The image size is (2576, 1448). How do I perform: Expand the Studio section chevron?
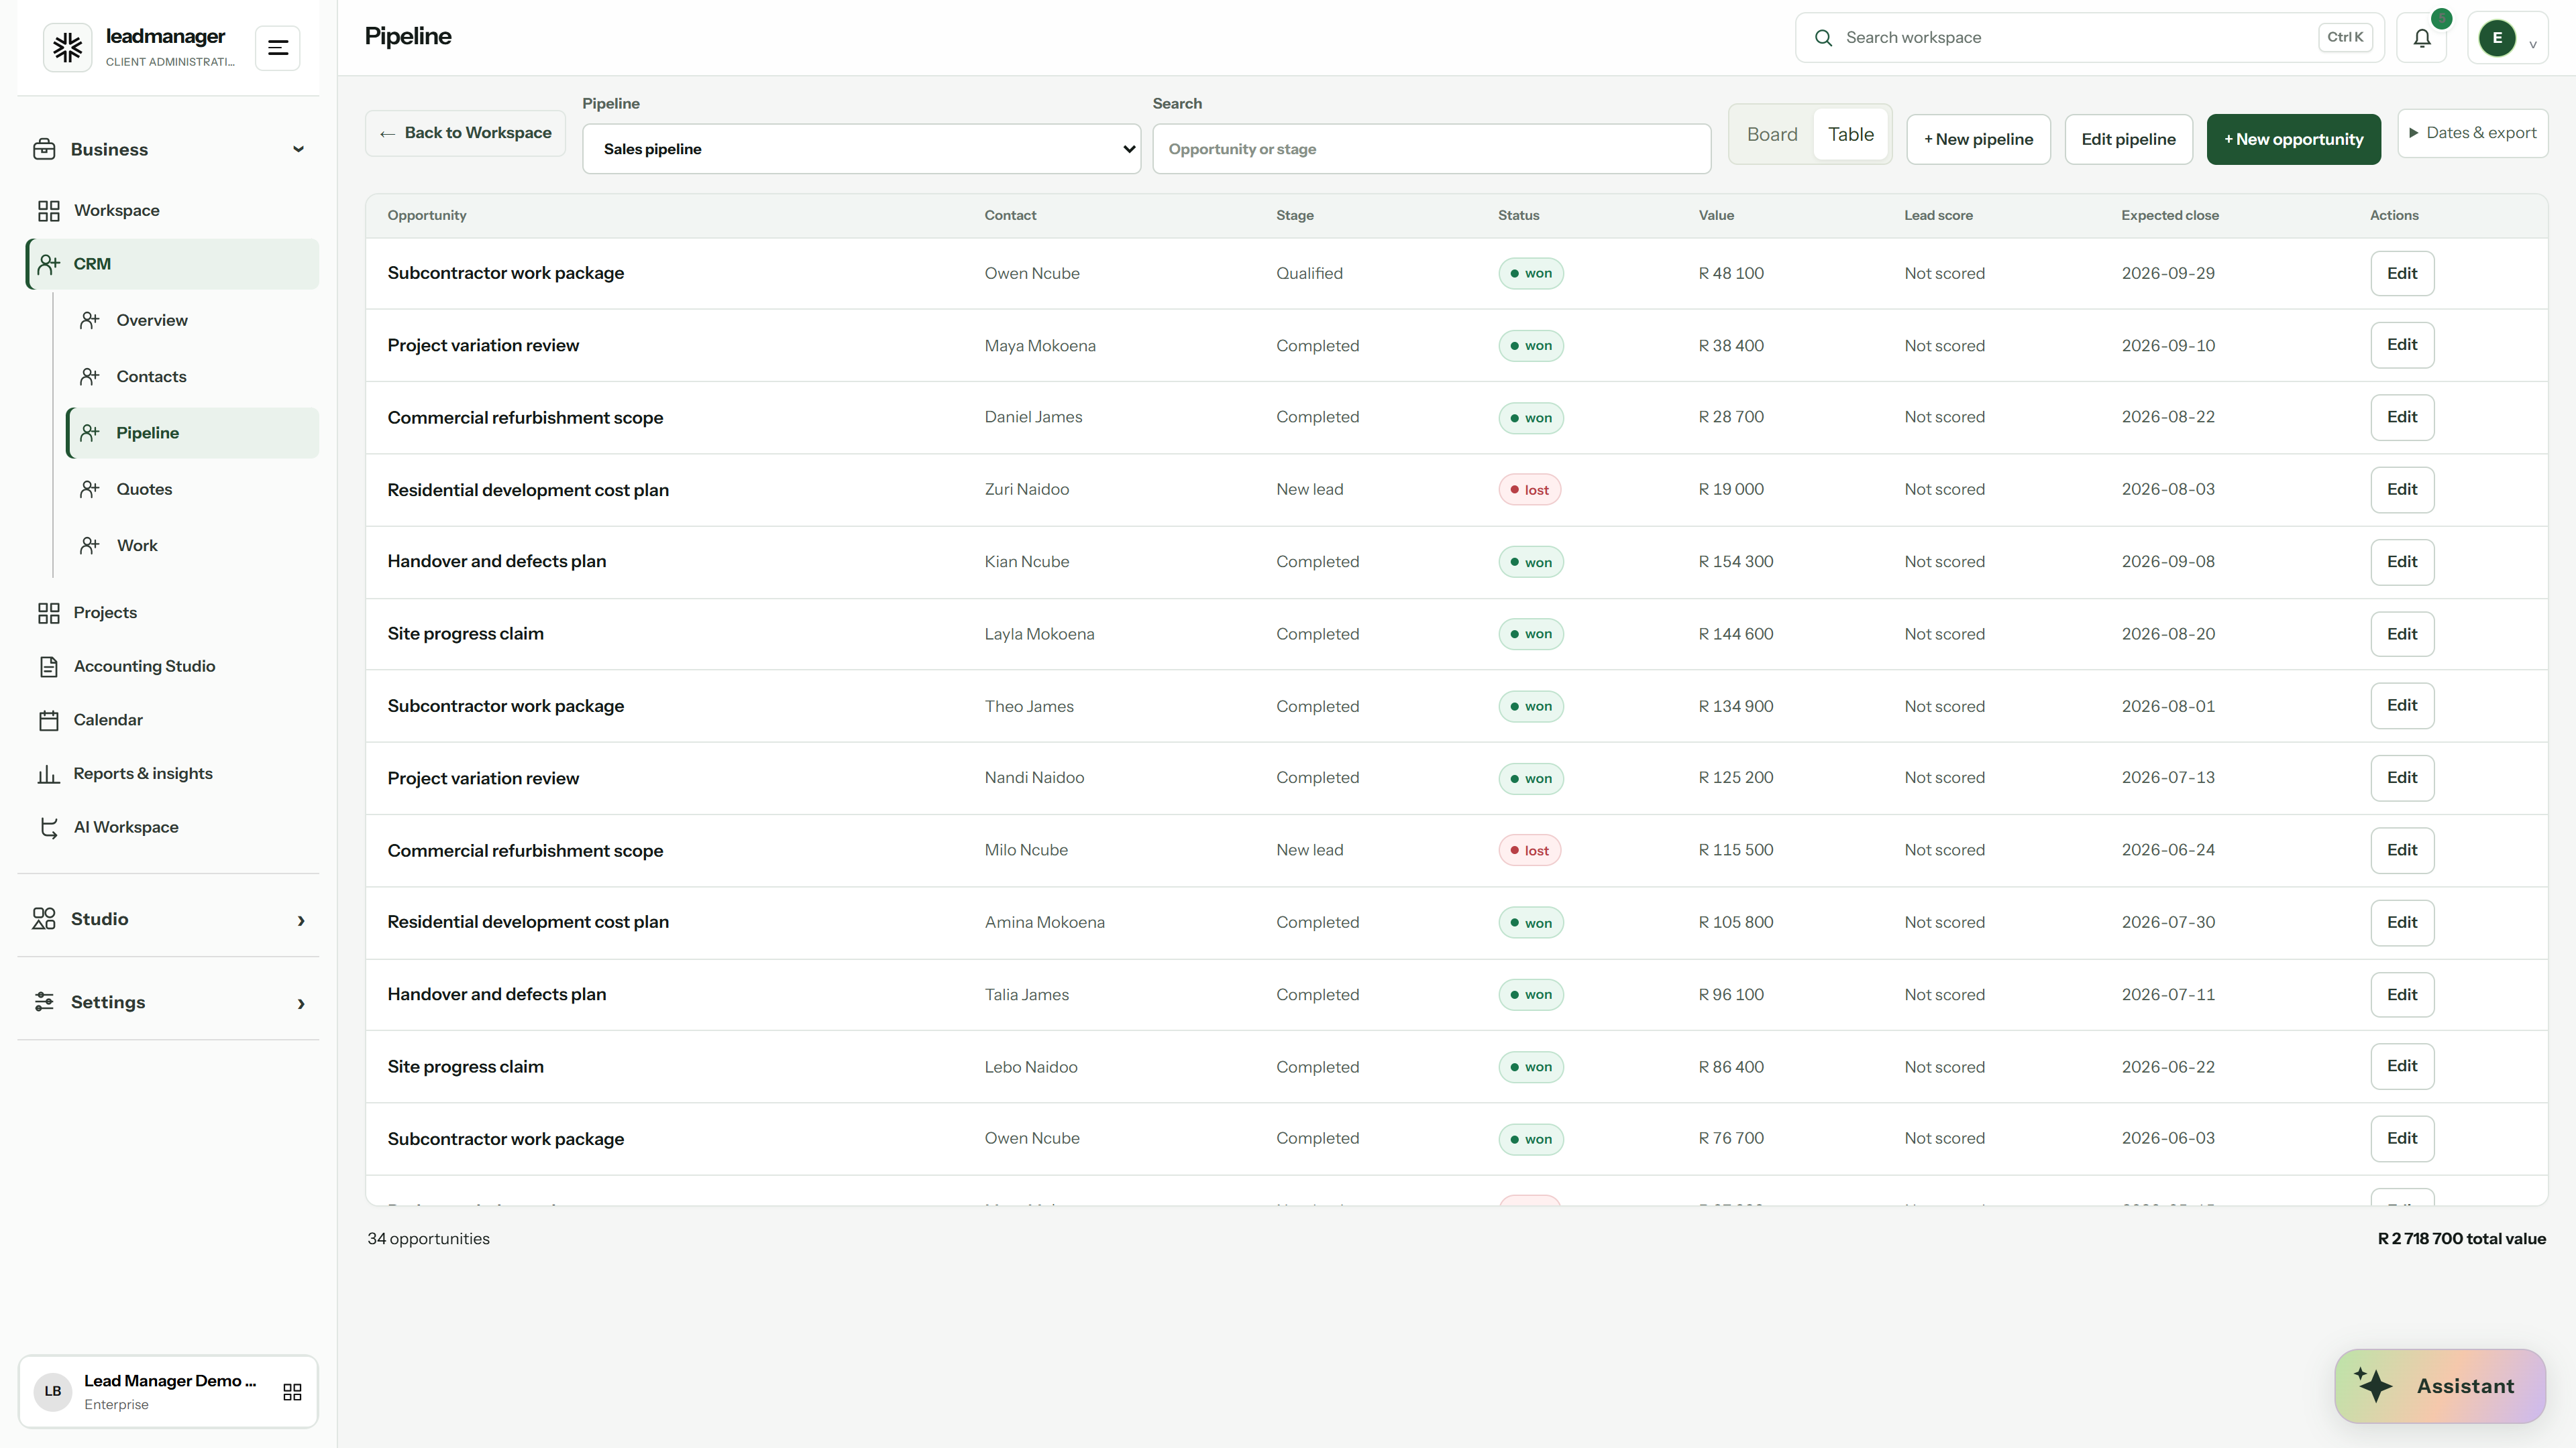coord(301,920)
